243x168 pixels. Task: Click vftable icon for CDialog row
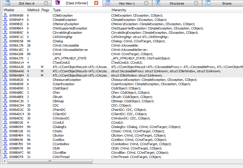5,41
